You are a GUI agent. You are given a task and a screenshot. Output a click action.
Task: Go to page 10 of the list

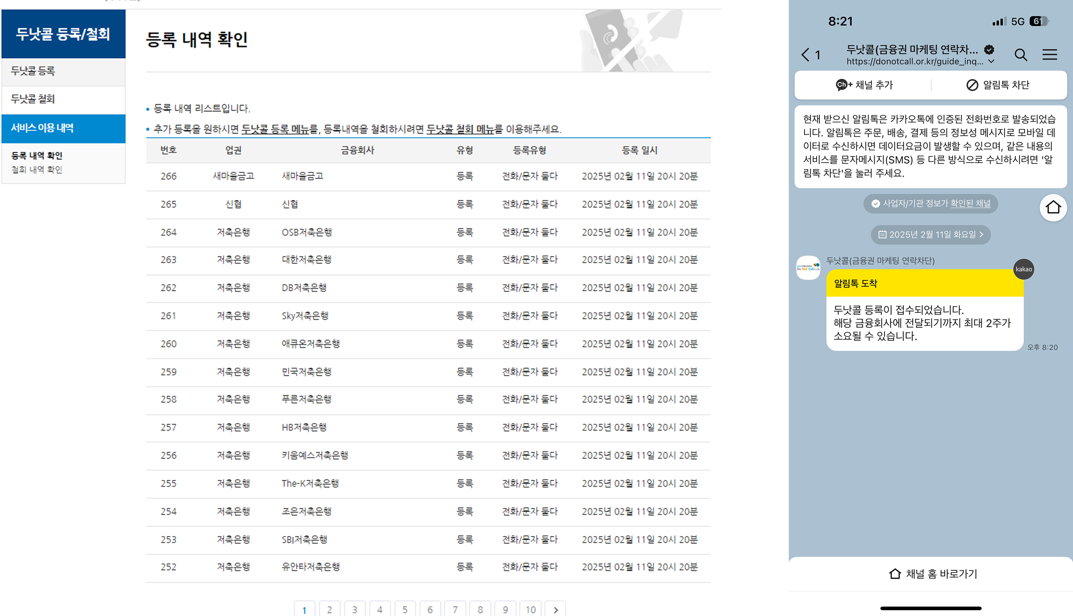[x=531, y=609]
